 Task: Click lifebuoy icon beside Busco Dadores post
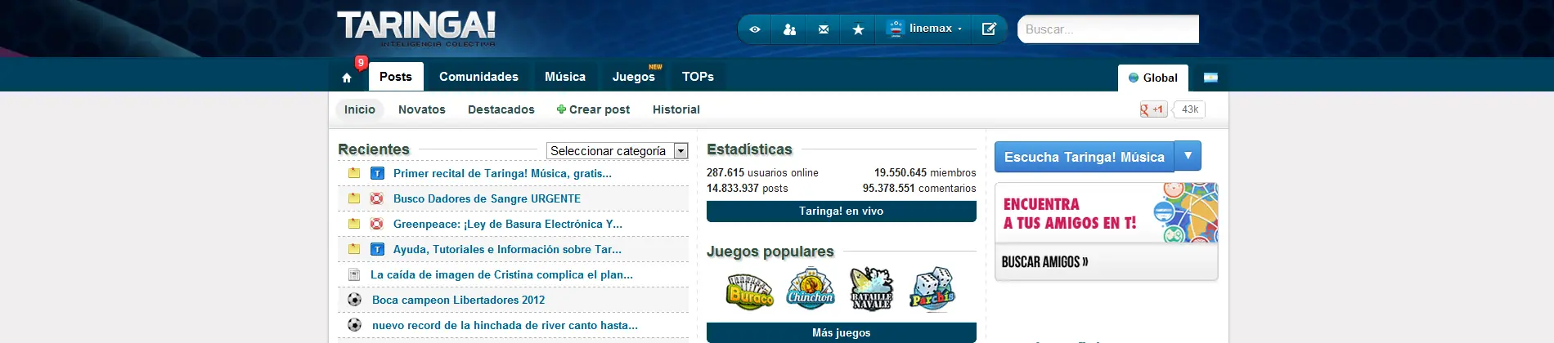coord(377,198)
